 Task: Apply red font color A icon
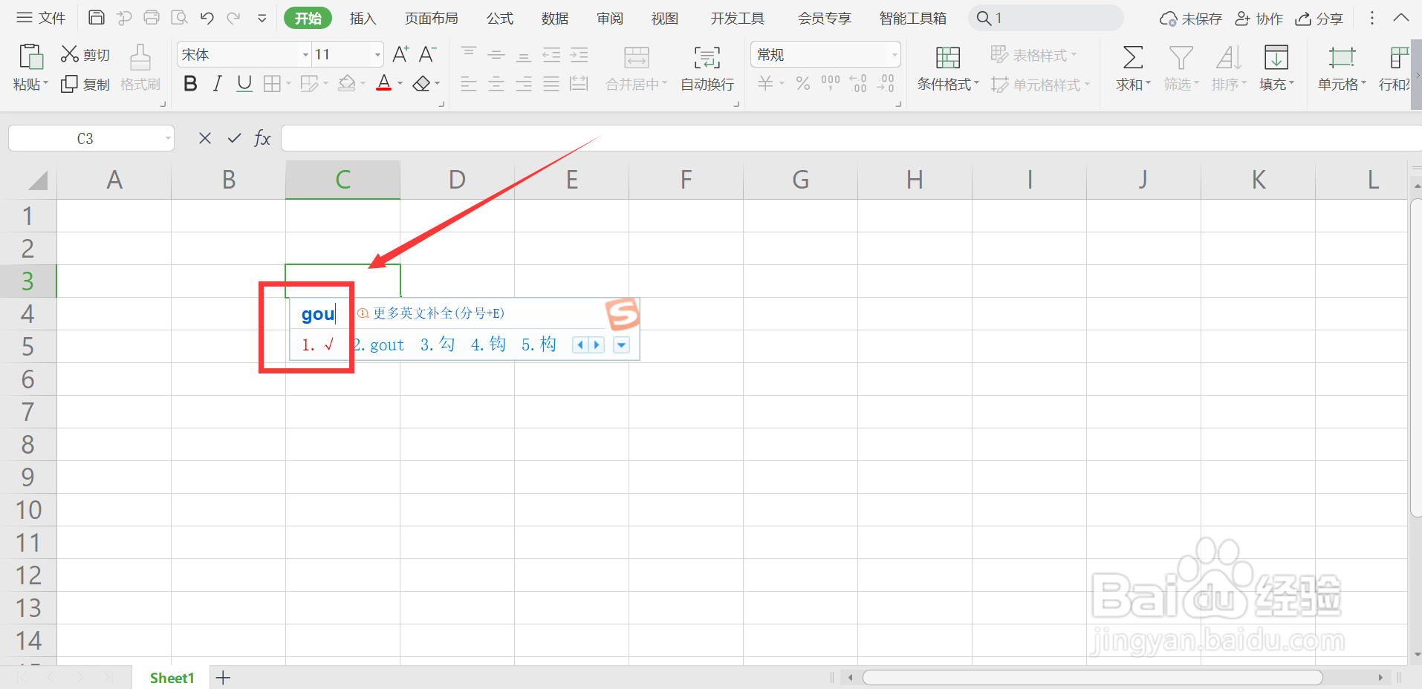coord(384,84)
